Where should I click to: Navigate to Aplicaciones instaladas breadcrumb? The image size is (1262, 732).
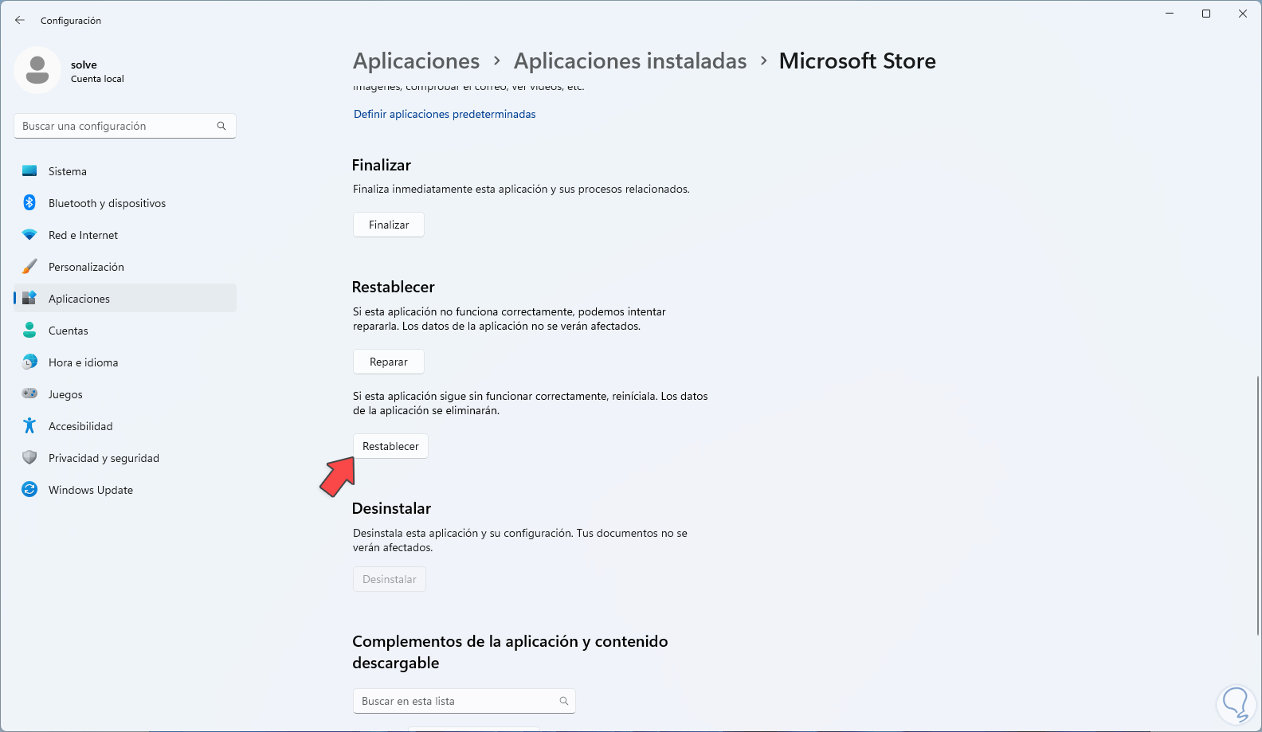tap(630, 61)
